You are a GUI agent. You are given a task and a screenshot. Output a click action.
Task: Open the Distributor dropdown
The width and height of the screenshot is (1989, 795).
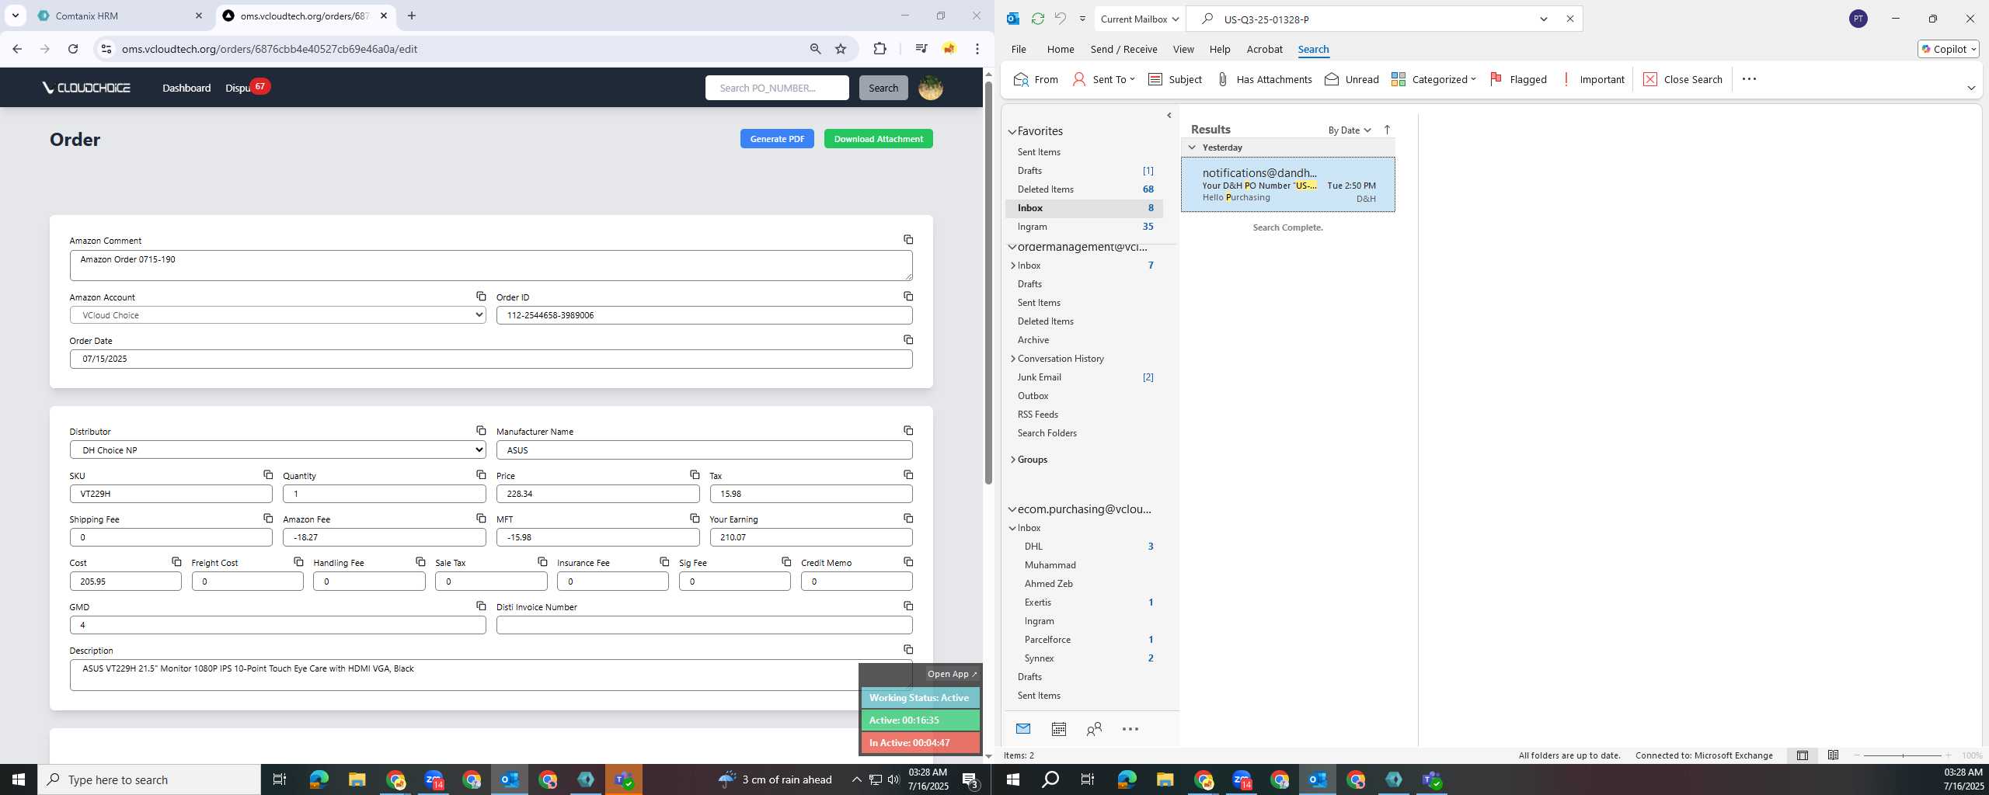(x=277, y=450)
